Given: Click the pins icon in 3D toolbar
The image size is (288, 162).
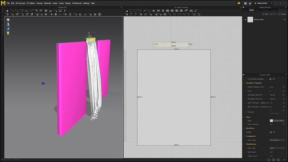Looking at the screenshot, I should [50, 11].
